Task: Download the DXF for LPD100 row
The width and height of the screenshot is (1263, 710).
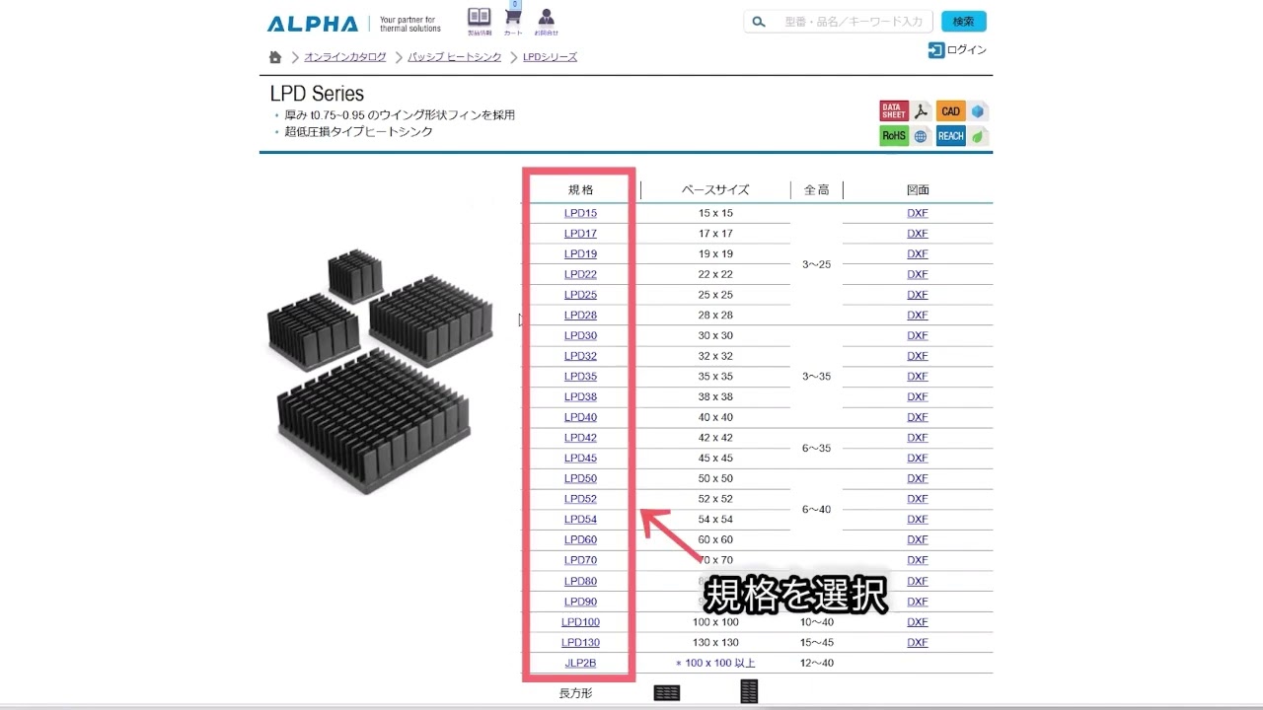Action: (918, 622)
